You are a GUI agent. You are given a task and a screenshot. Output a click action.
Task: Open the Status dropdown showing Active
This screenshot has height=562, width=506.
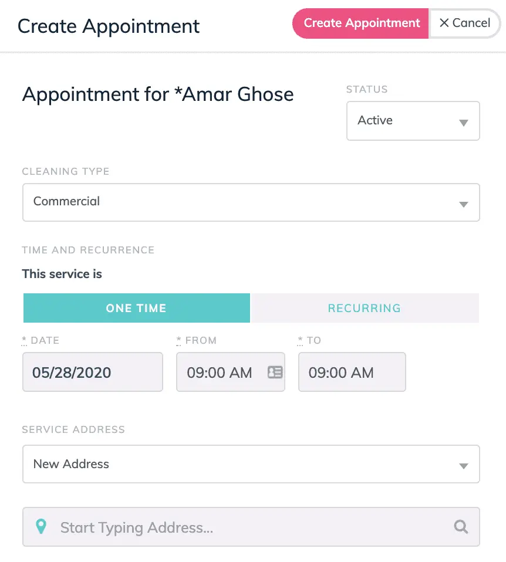tap(413, 121)
